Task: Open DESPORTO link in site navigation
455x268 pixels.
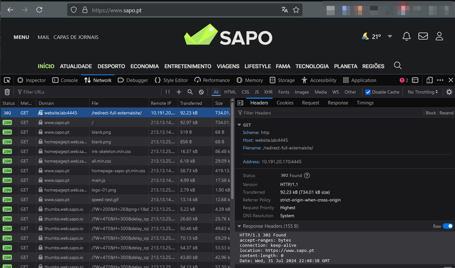Action: 111,66
